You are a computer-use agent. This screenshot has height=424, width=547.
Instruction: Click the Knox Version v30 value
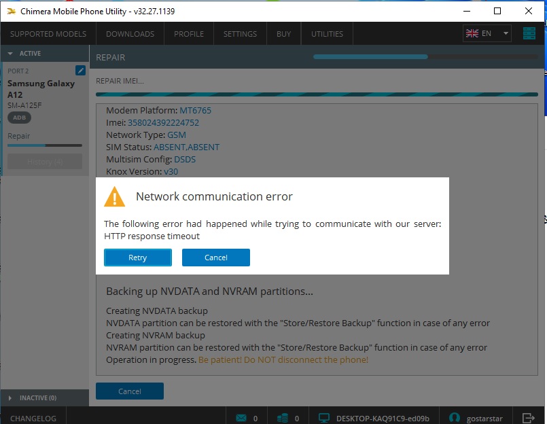tap(171, 172)
